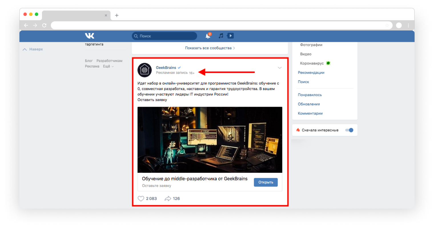The height and width of the screenshot is (228, 434).
Task: Select the Фотографии feed filter
Action: [311, 45]
